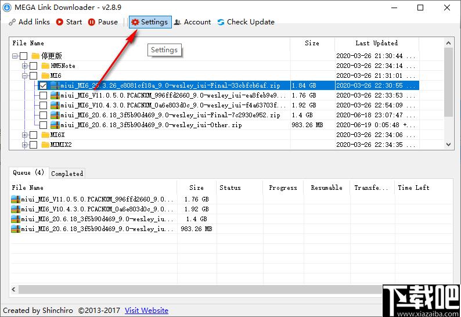Minimize the MEGA Link Downloader window
Image resolution: width=461 pixels, height=317 pixels.
tap(394, 8)
